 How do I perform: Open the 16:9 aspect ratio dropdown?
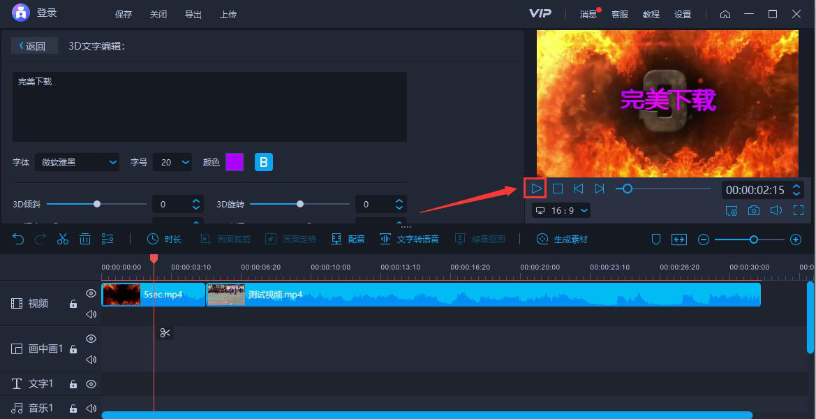pos(561,210)
